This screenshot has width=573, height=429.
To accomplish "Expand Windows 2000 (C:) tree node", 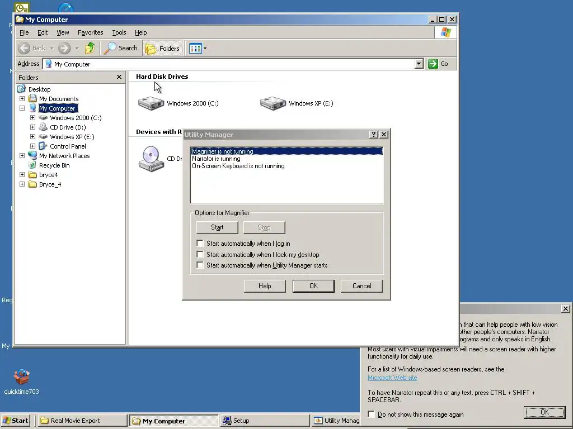I will tap(32, 117).
